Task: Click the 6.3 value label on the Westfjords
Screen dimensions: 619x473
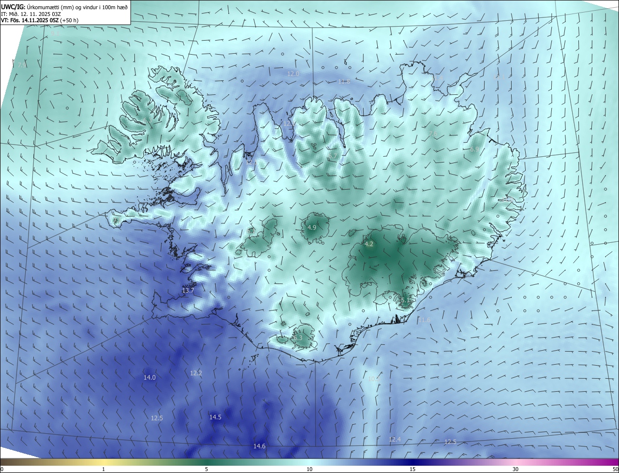Action: tap(147, 120)
